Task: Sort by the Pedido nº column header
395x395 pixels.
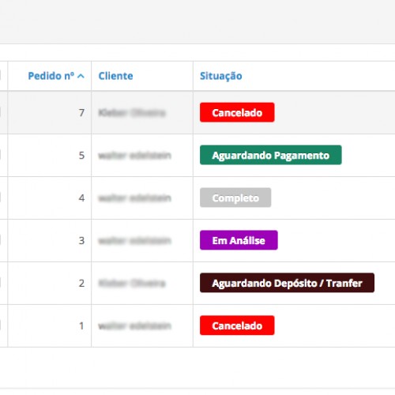Action: [x=51, y=76]
